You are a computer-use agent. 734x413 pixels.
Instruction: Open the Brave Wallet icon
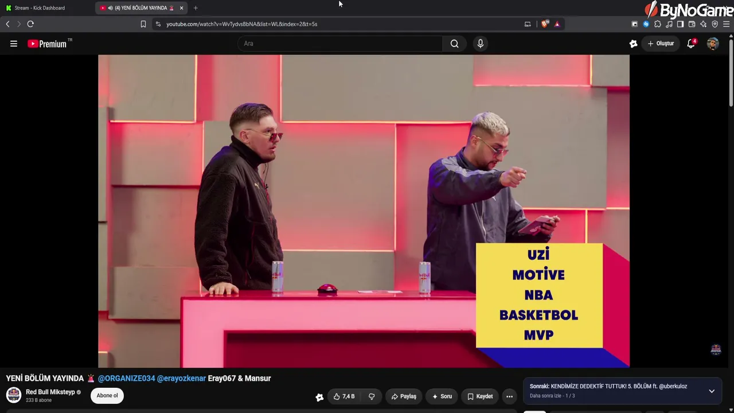(692, 24)
